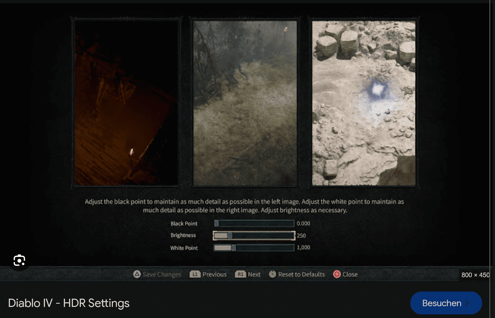Click the Google Lens search icon
This screenshot has width=495, height=318.
(x=19, y=260)
